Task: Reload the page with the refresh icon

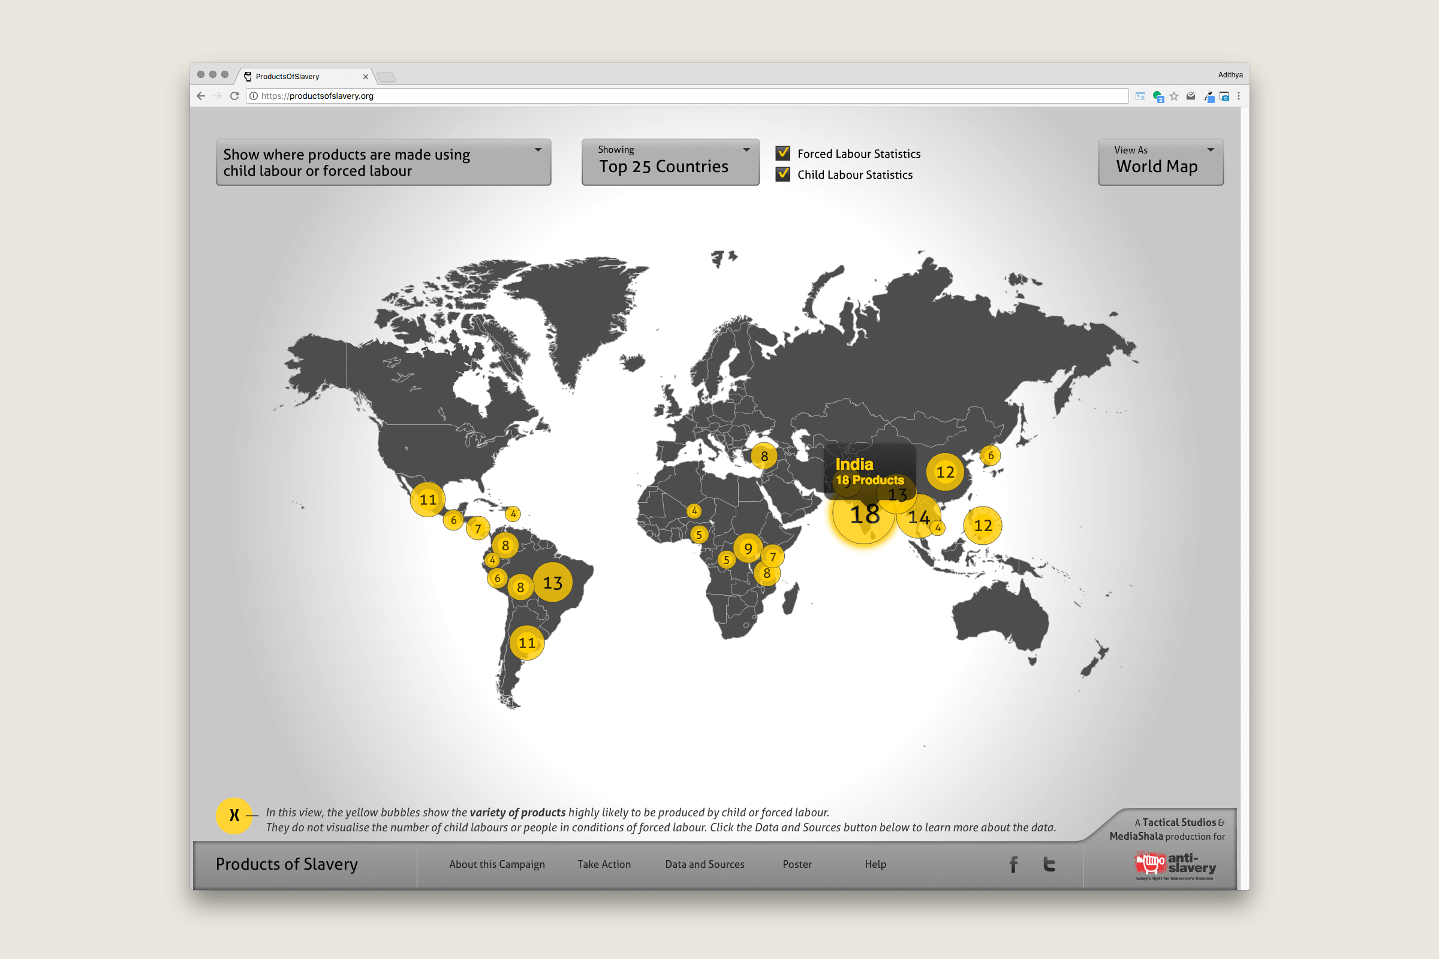Action: pyautogui.click(x=234, y=96)
